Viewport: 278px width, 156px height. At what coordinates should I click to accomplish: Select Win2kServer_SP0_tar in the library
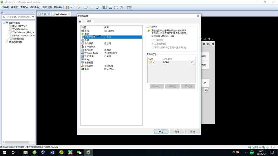23,32
